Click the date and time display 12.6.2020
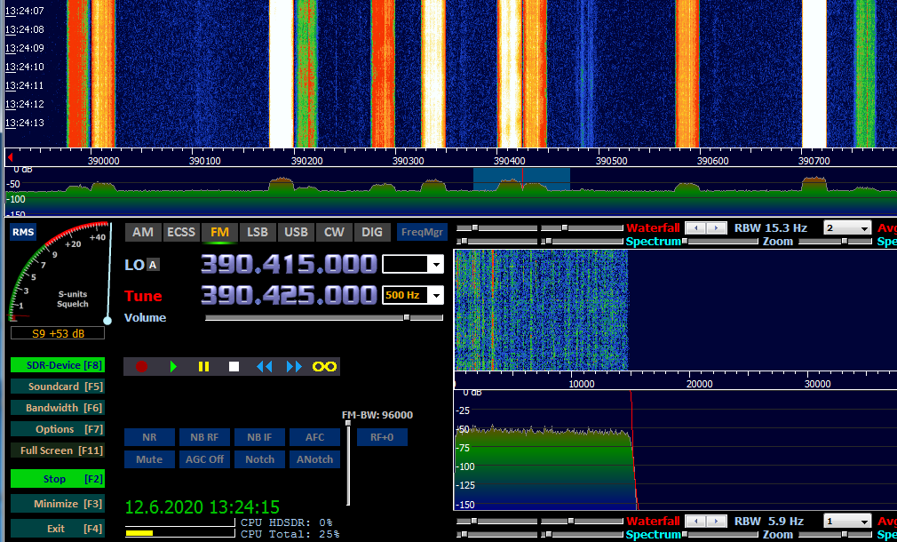897x542 pixels. point(202,507)
